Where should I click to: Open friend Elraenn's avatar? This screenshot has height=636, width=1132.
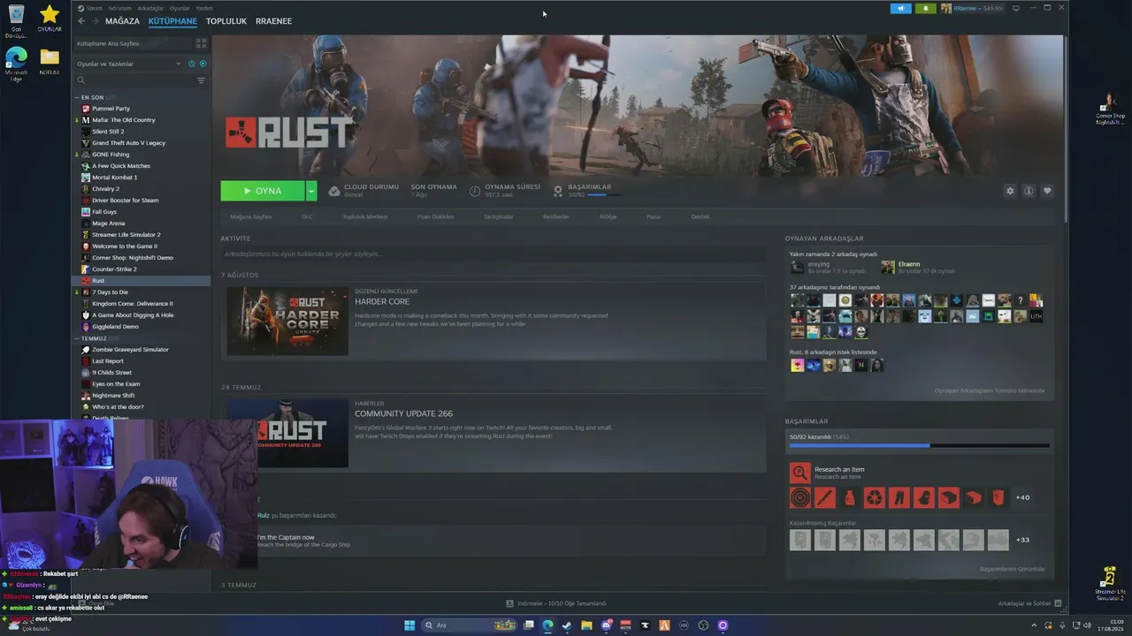pyautogui.click(x=888, y=267)
